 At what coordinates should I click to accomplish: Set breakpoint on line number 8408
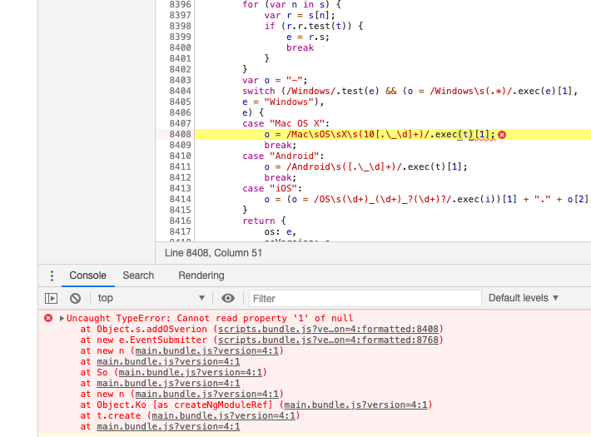click(180, 135)
